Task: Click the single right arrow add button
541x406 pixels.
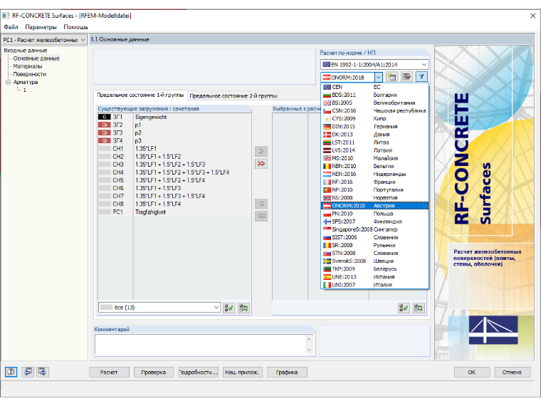Action: pos(261,151)
